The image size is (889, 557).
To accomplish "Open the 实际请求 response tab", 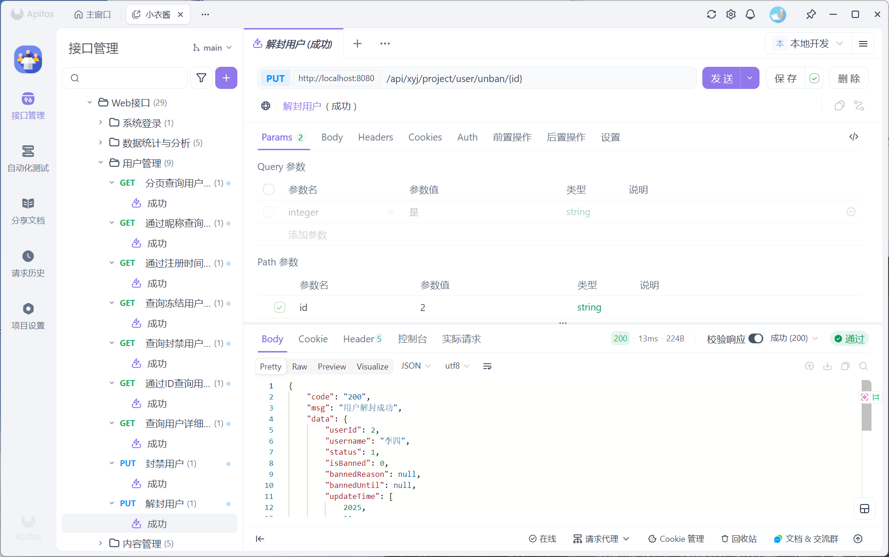I will pos(461,339).
